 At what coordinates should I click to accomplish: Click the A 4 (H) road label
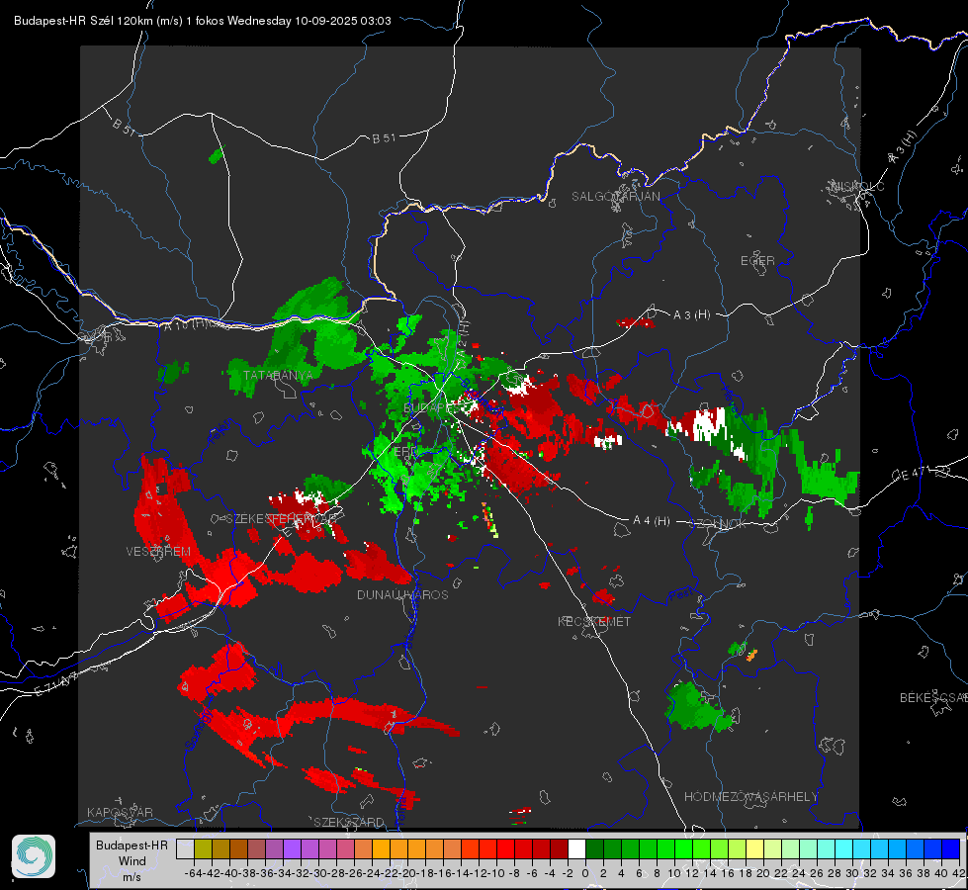pyautogui.click(x=652, y=521)
